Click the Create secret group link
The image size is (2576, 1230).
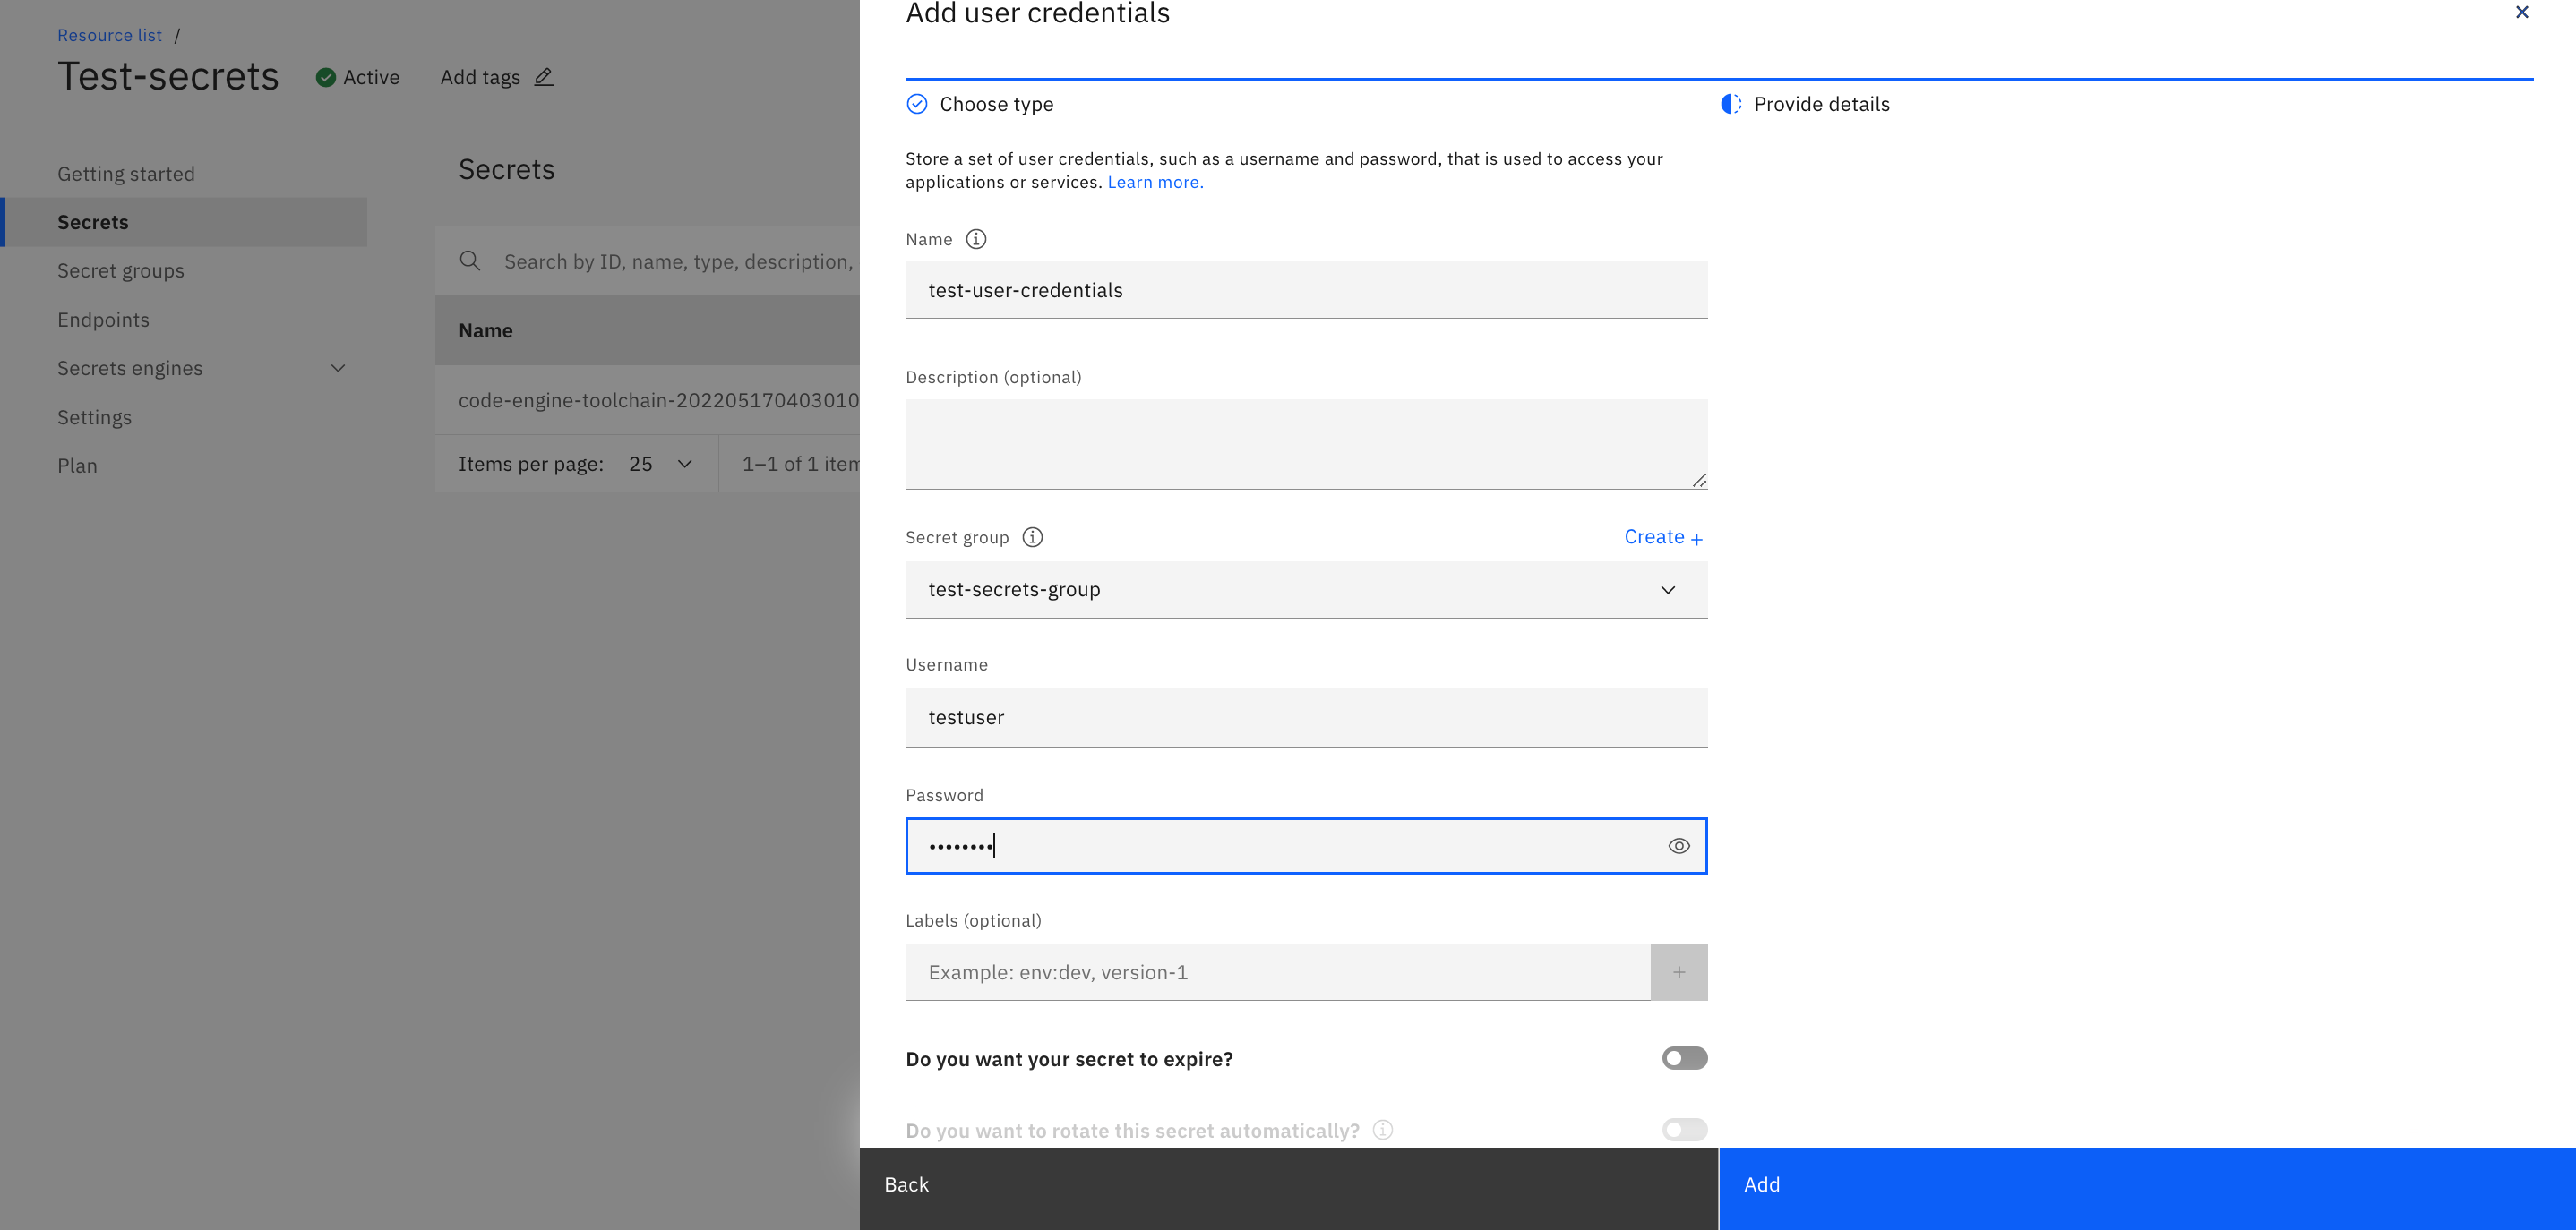coord(1662,537)
